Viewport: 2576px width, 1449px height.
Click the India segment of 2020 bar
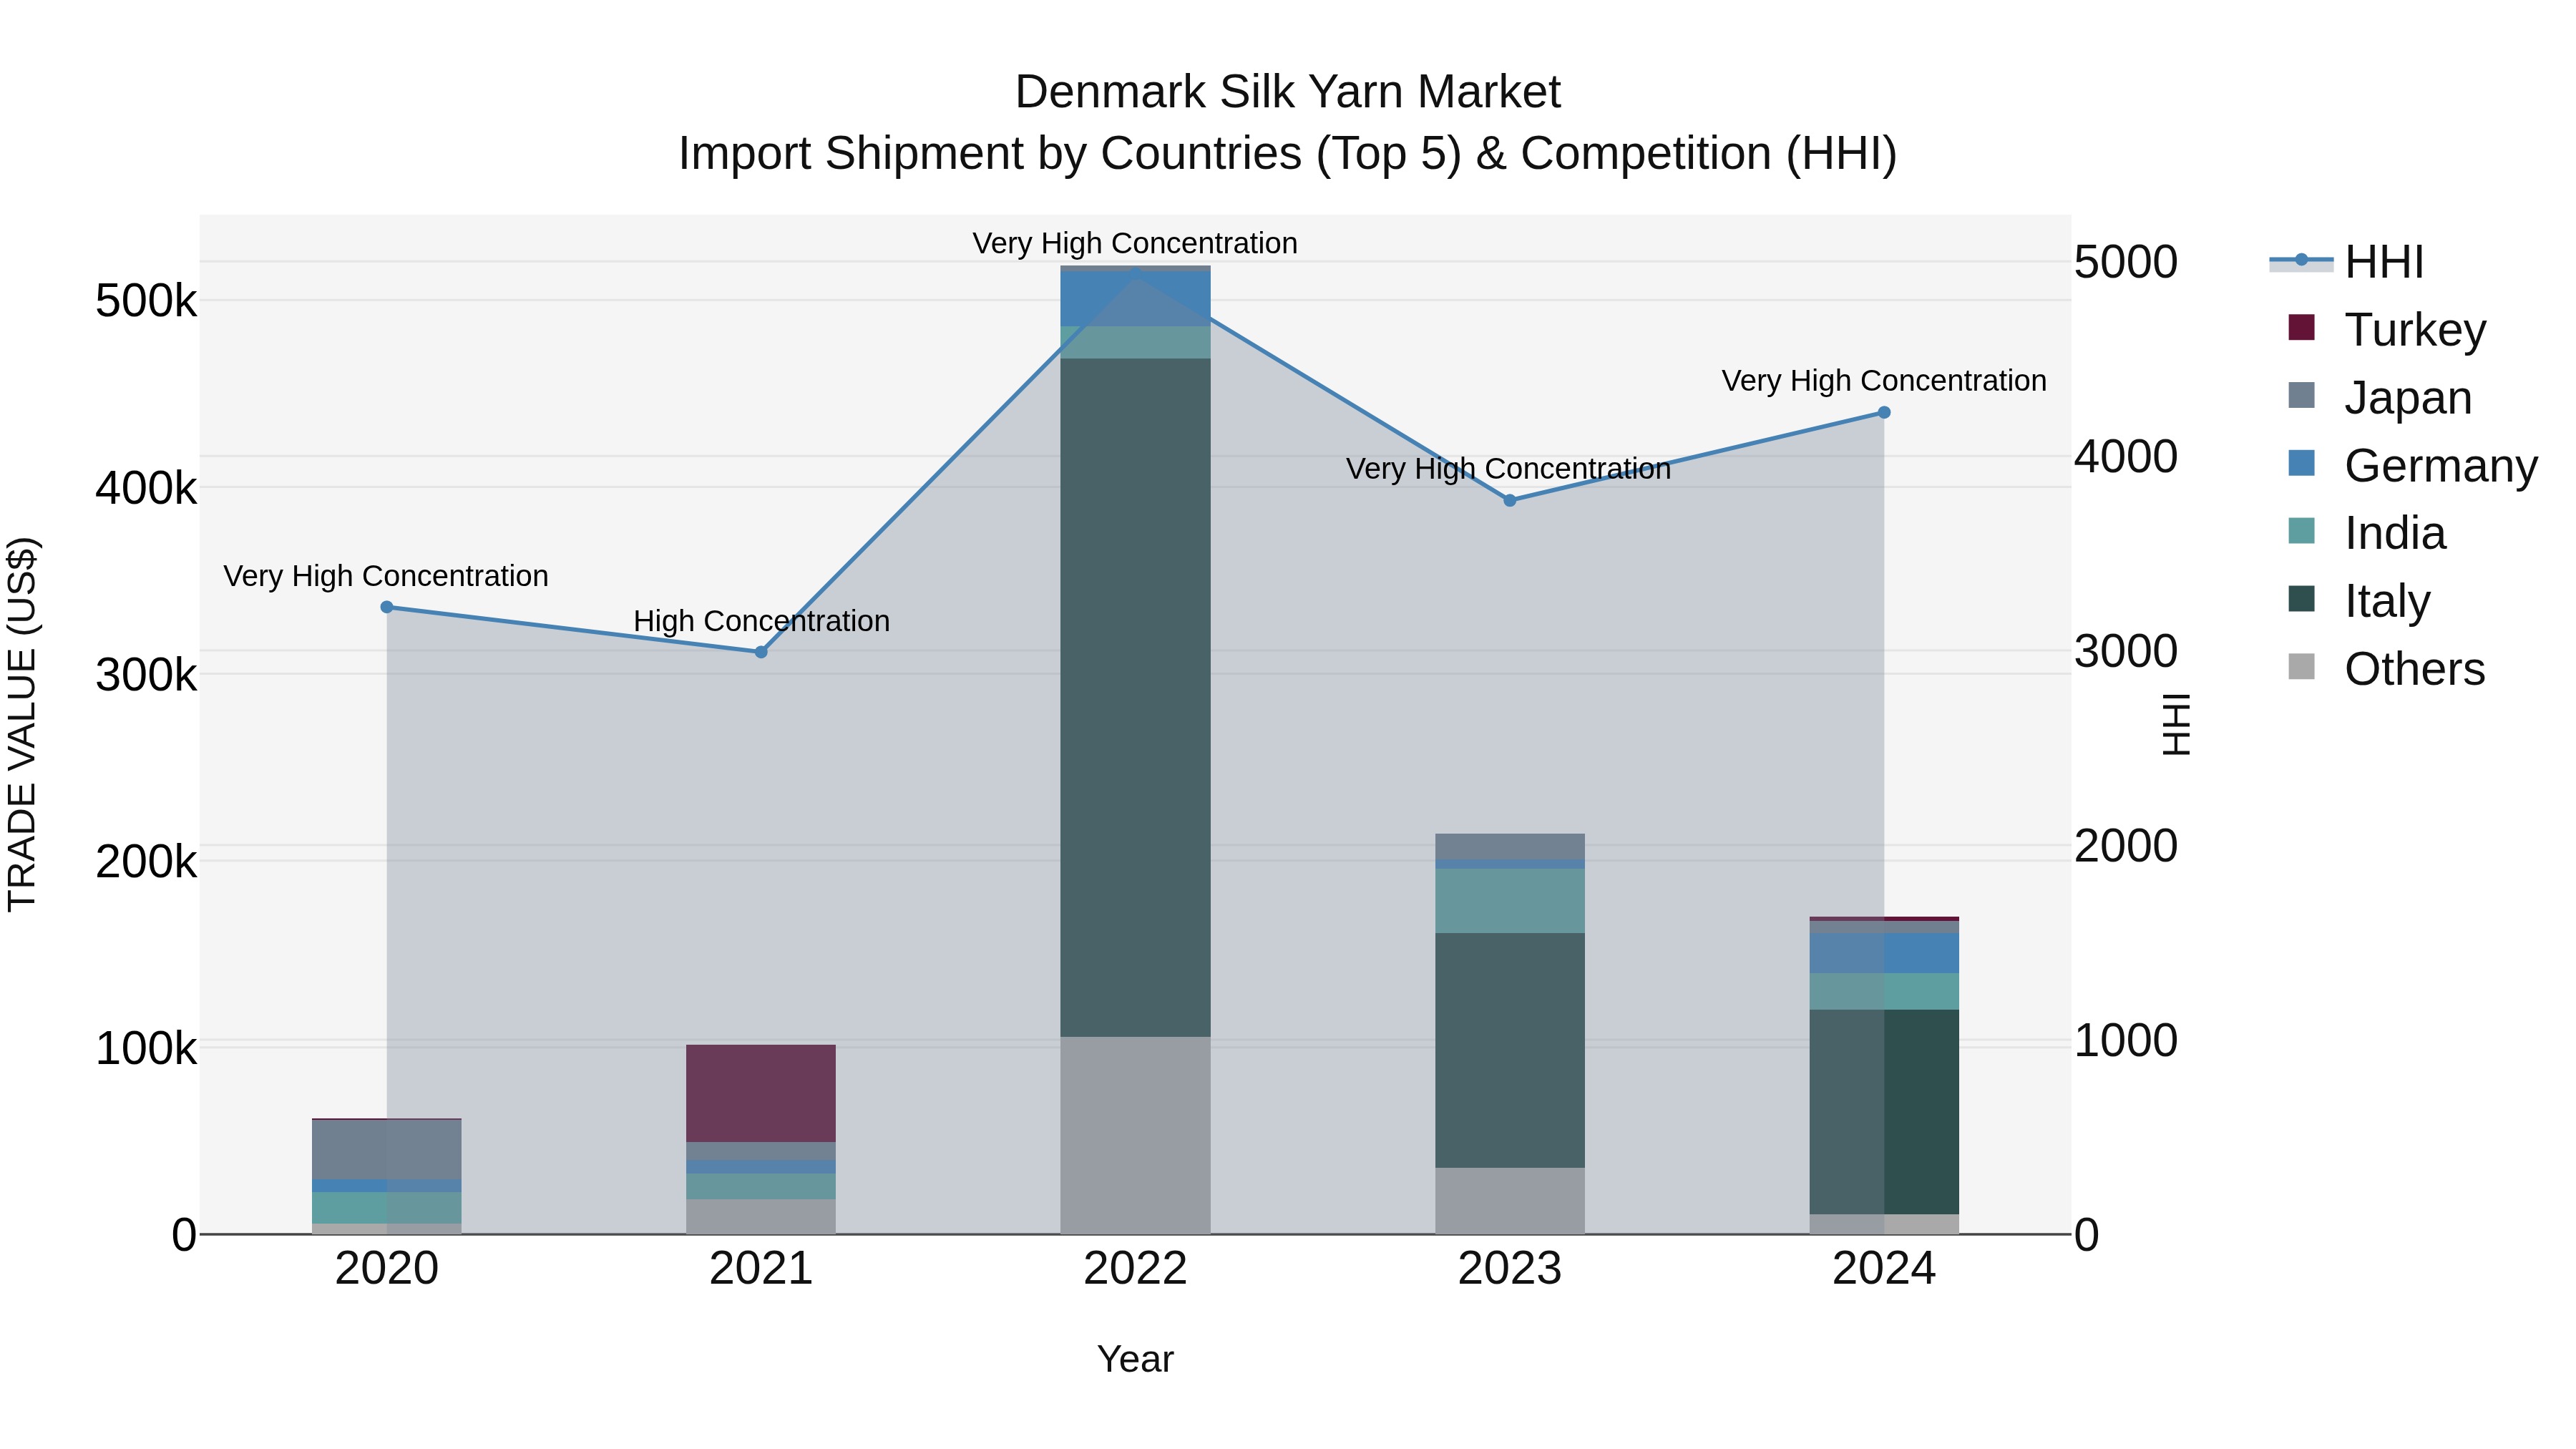[x=387, y=1207]
